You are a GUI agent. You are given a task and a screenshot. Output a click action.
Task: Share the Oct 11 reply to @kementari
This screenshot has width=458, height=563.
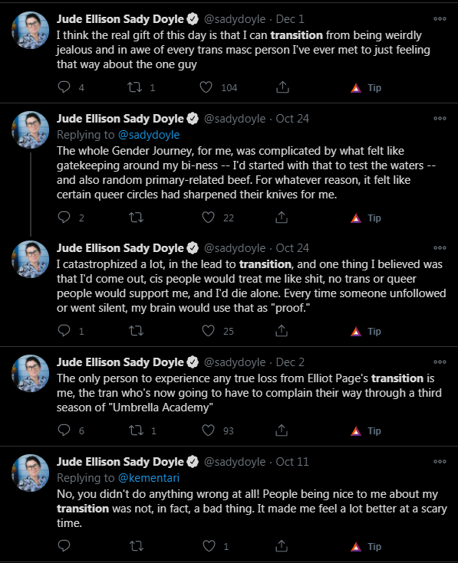tap(282, 545)
